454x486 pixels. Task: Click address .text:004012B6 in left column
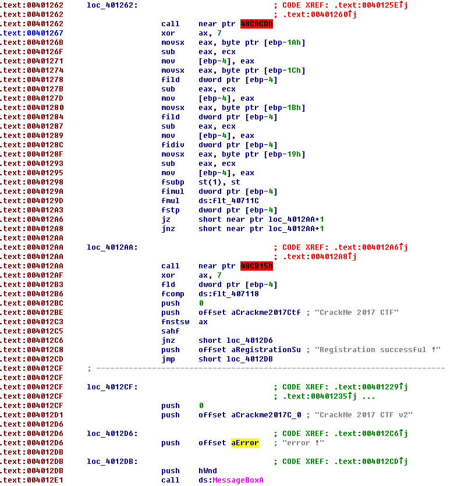point(32,294)
